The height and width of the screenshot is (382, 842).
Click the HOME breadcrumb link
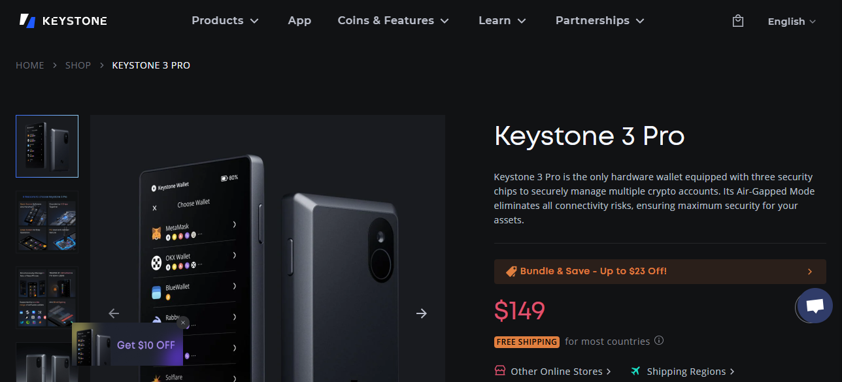point(30,65)
